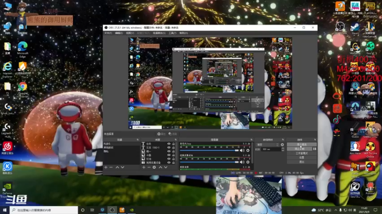
Task: Remove selected scene with minus button
Action: 111,167
